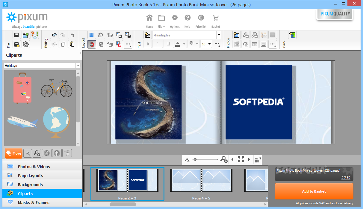
Task: Click the apply layout forward icon
Action: (119, 35)
